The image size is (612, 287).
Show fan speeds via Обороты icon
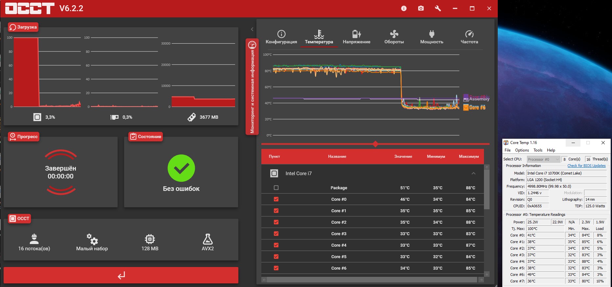394,34
